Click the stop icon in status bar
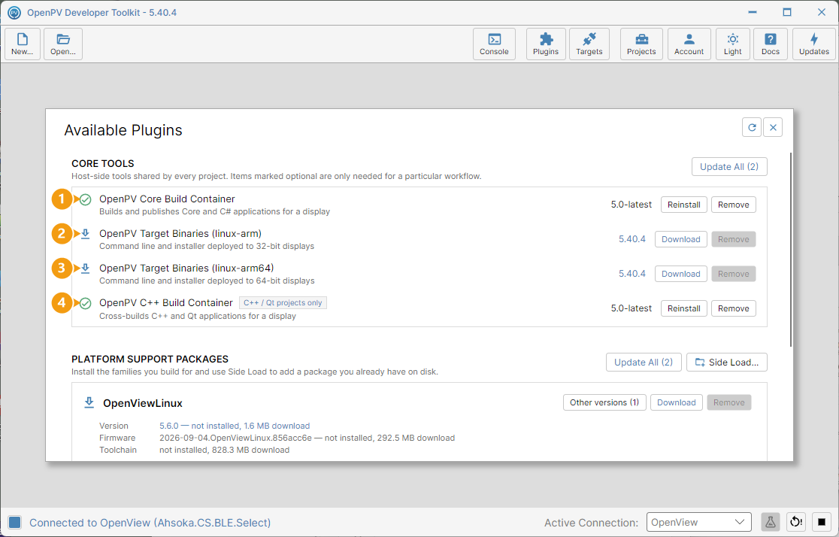 (x=822, y=522)
